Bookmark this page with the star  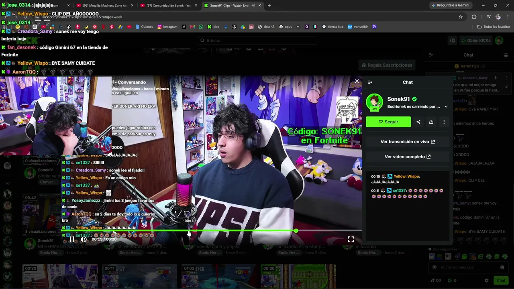tap(461, 17)
